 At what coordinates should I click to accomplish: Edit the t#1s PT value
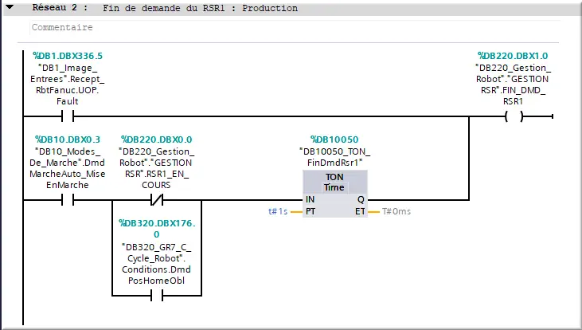pyautogui.click(x=278, y=211)
